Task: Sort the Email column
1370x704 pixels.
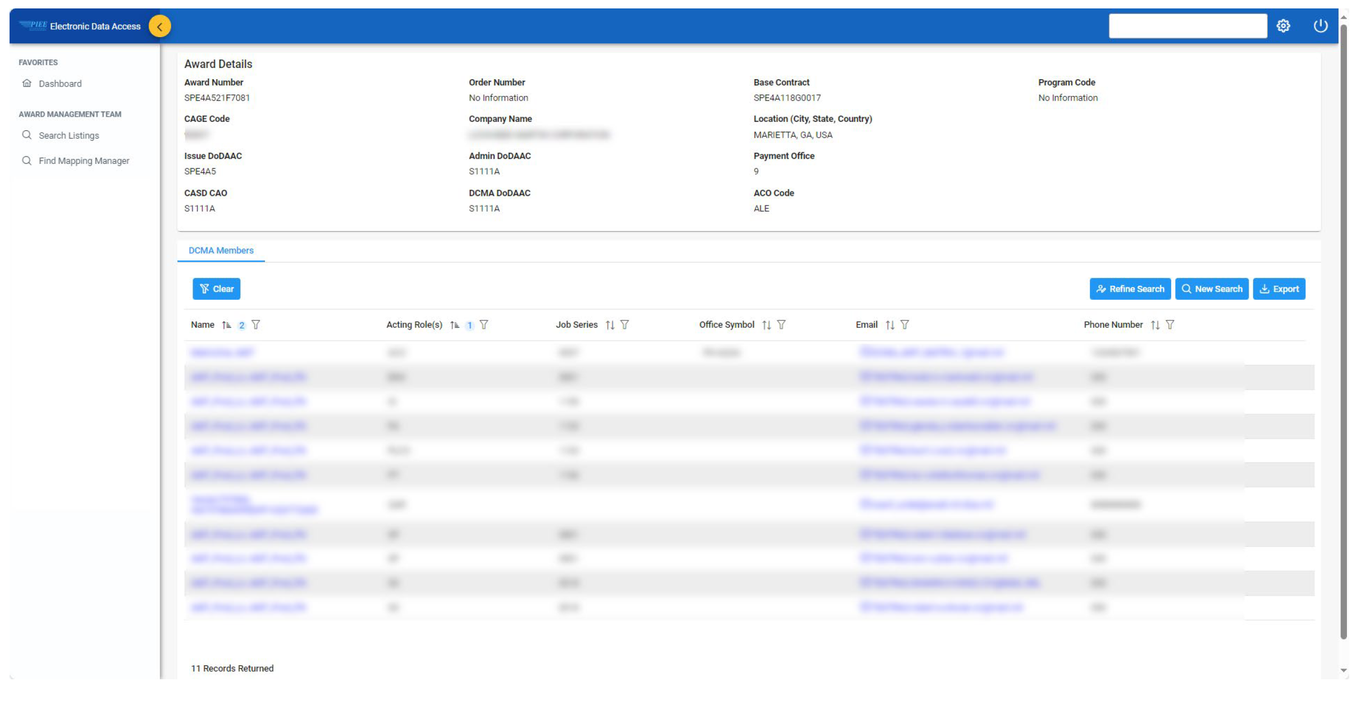Action: [x=890, y=325]
